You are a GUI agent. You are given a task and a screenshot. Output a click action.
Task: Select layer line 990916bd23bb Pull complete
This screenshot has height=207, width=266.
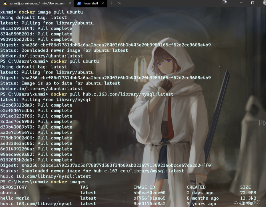(x=36, y=39)
